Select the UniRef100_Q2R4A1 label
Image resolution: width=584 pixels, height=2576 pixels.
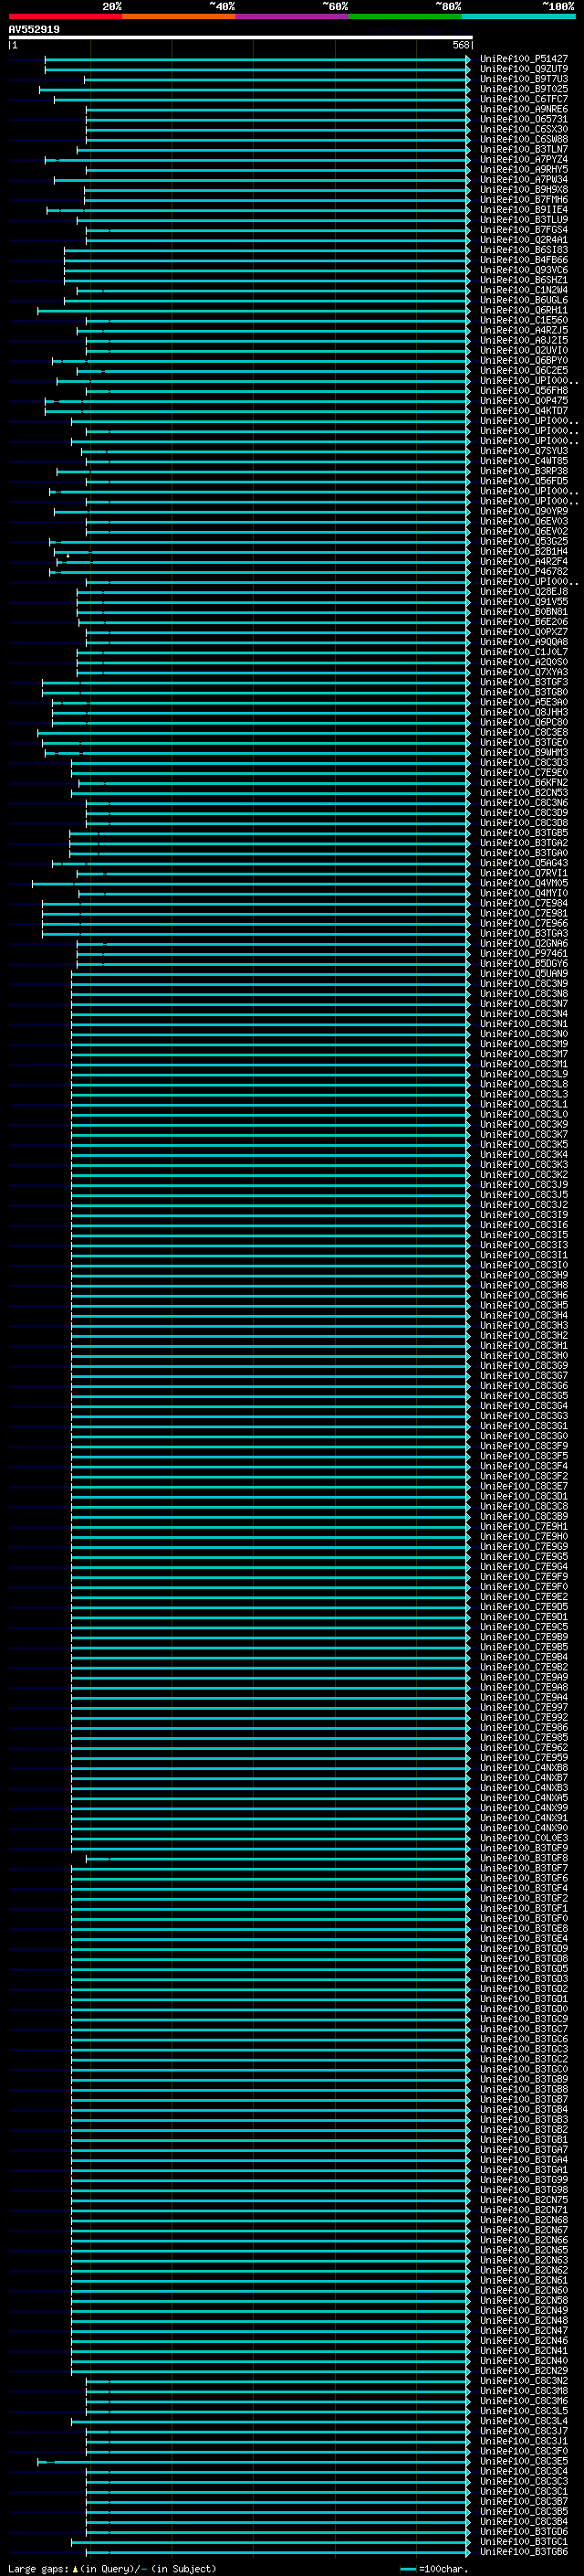click(524, 240)
